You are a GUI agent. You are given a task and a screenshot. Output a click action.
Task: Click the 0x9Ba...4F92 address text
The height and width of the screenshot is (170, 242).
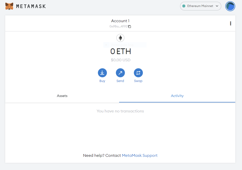tap(119, 26)
